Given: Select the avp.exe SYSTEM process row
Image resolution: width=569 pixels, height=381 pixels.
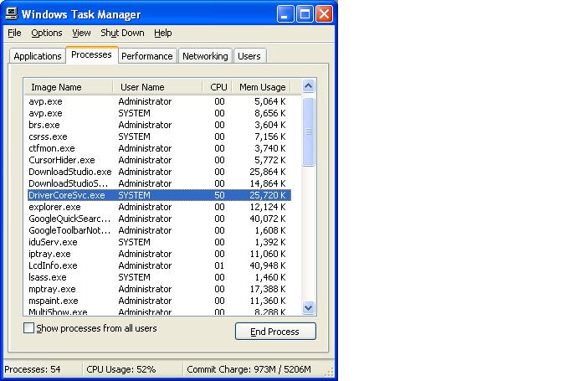Looking at the screenshot, I should 159,113.
